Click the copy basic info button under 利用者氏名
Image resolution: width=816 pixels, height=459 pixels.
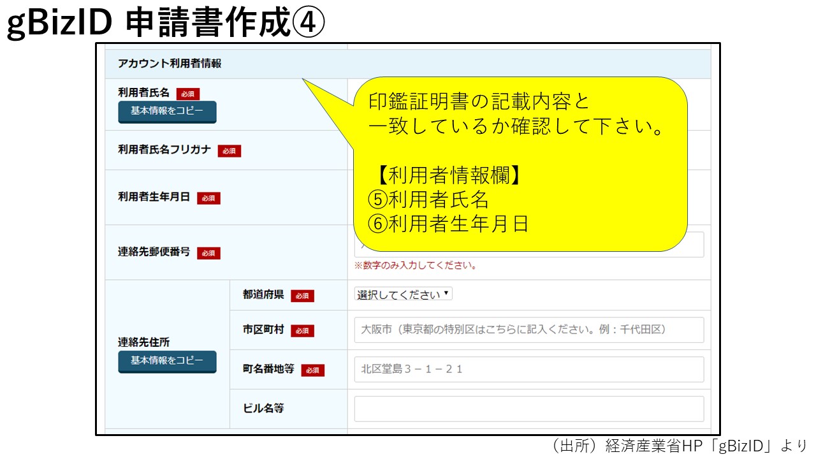[167, 112]
